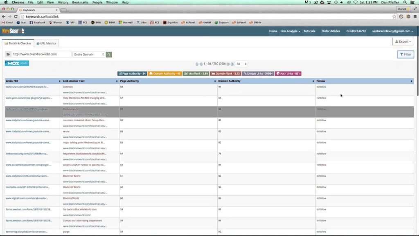Click the 'Go back to BlackHatWorld com' anchor text

tap(80, 209)
